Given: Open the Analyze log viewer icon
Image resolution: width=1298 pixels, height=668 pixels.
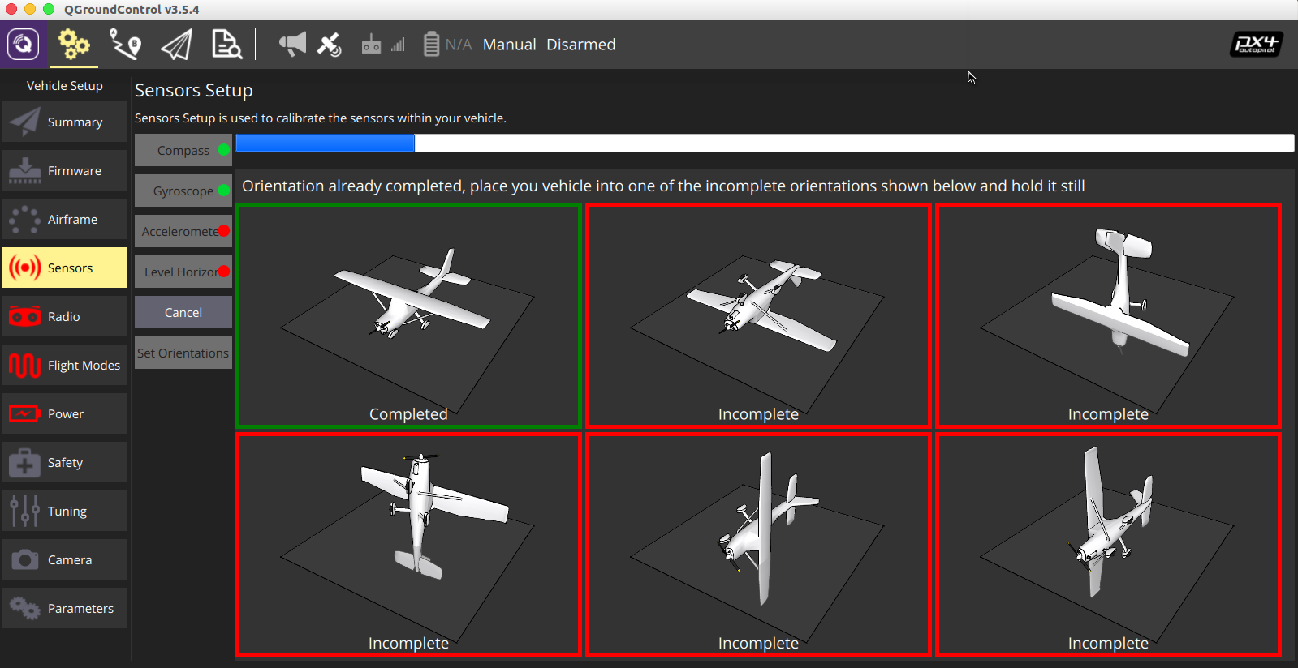Looking at the screenshot, I should tap(226, 44).
